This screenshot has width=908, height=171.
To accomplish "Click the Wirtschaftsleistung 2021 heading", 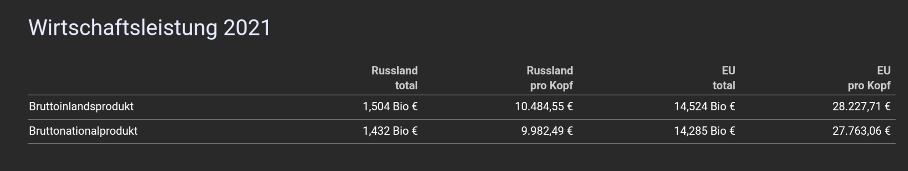I will tap(150, 28).
